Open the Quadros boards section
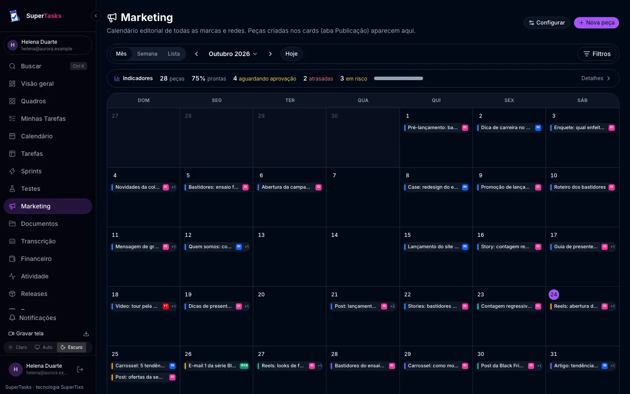Image resolution: width=630 pixels, height=394 pixels. click(x=48, y=101)
